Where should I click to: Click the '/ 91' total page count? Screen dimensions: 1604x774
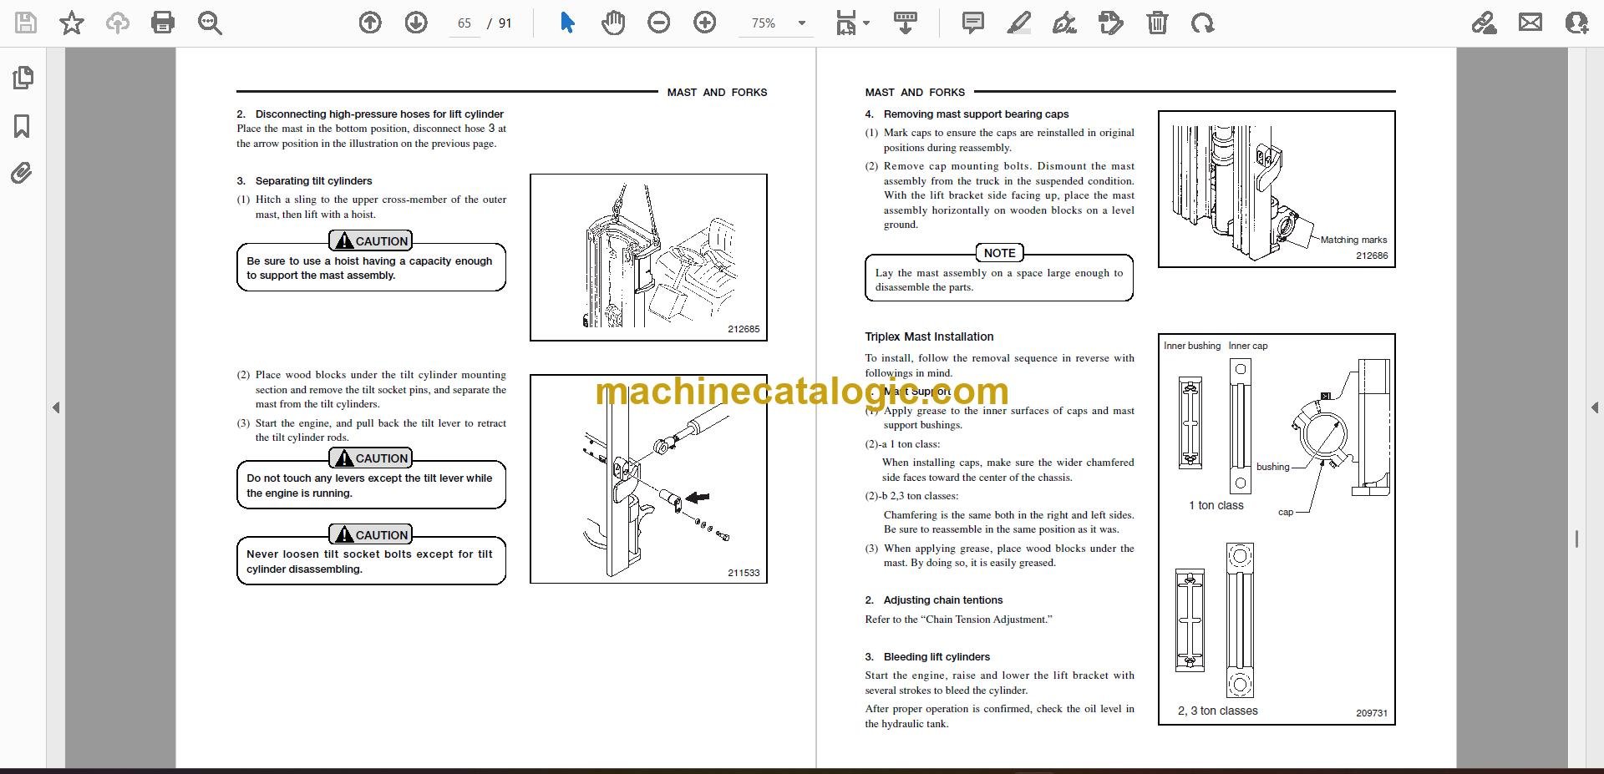[500, 23]
